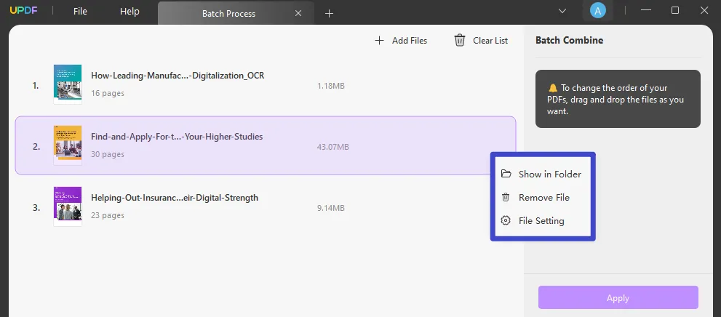Click the Apply button
Image resolution: width=721 pixels, height=317 pixels.
(618, 297)
